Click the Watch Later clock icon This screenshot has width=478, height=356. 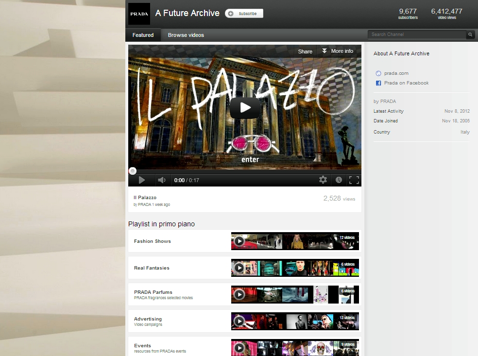click(x=339, y=180)
